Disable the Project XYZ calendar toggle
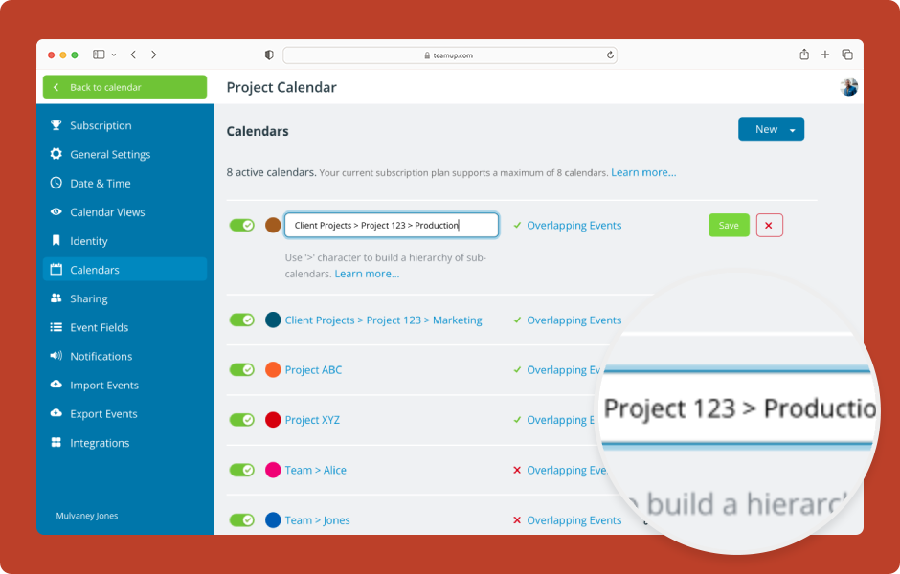This screenshot has width=900, height=574. 242,419
